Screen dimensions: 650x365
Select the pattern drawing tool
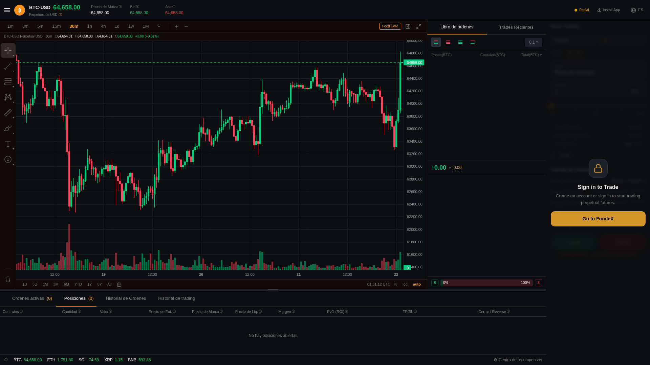(8, 97)
